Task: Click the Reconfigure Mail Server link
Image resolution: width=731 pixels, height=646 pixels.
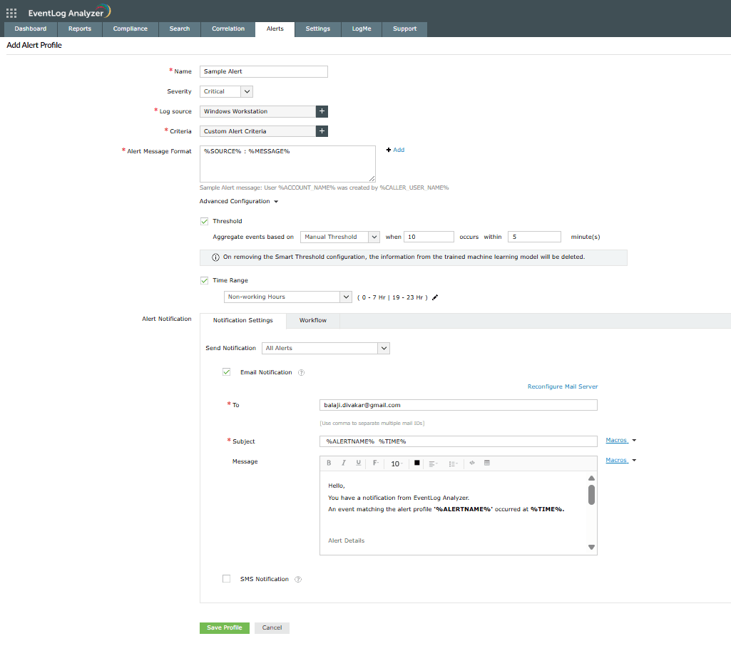Action: 562,386
